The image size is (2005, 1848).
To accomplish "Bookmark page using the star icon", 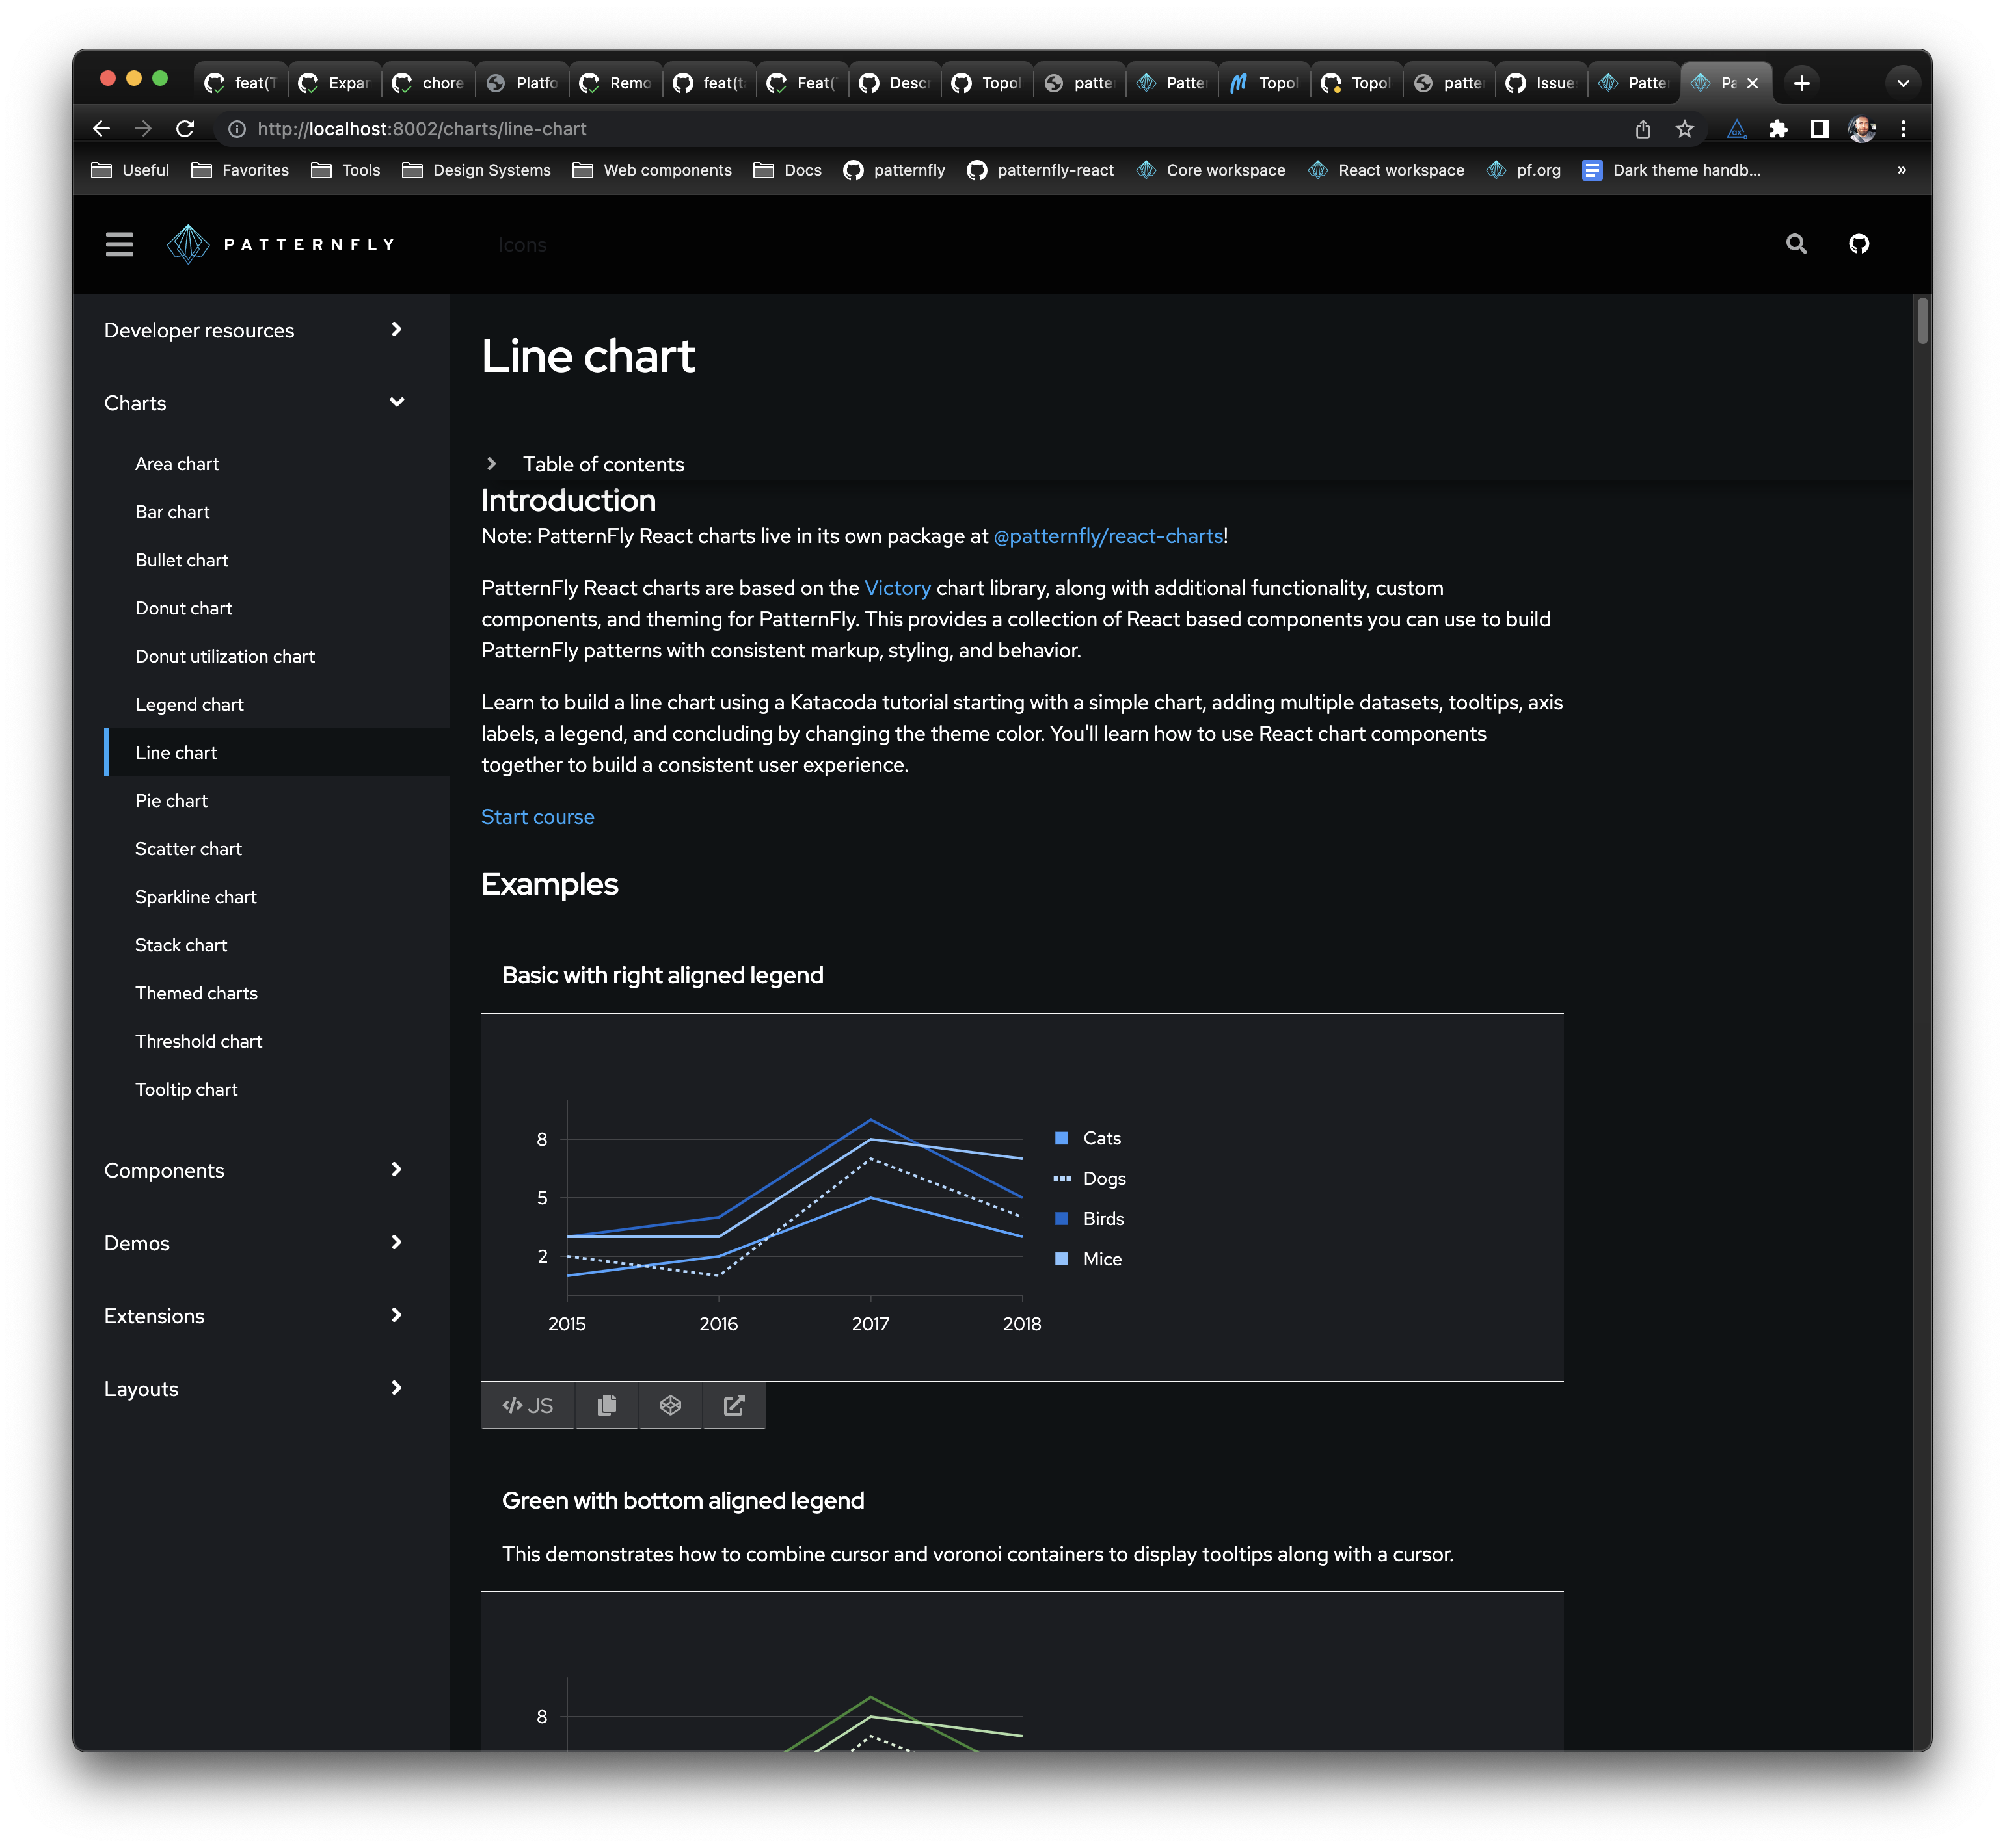I will (1685, 129).
